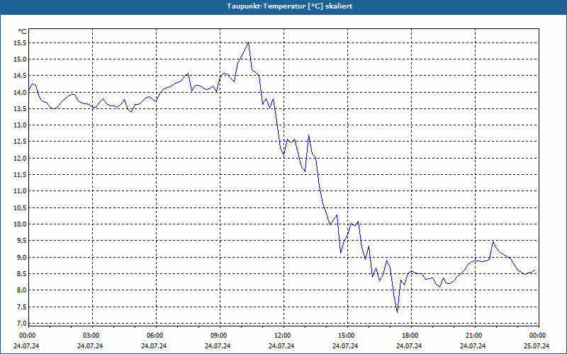Select the '06:00' x-axis time label

click(156, 336)
